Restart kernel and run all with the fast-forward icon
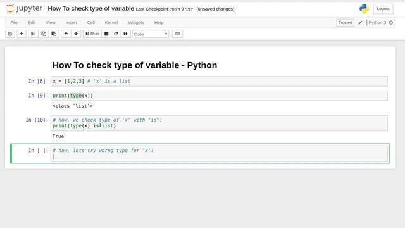 [125, 34]
